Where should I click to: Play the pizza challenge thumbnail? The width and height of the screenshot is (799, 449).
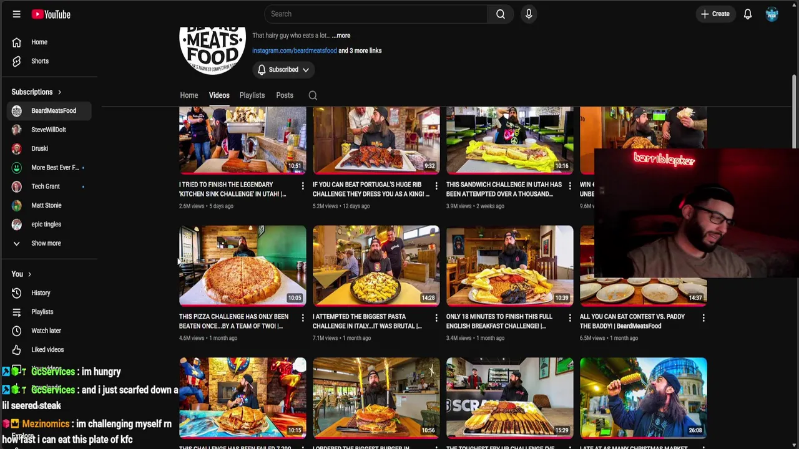click(x=243, y=266)
